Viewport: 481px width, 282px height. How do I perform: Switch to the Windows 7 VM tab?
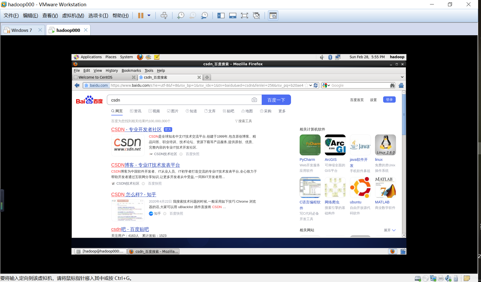(21, 30)
